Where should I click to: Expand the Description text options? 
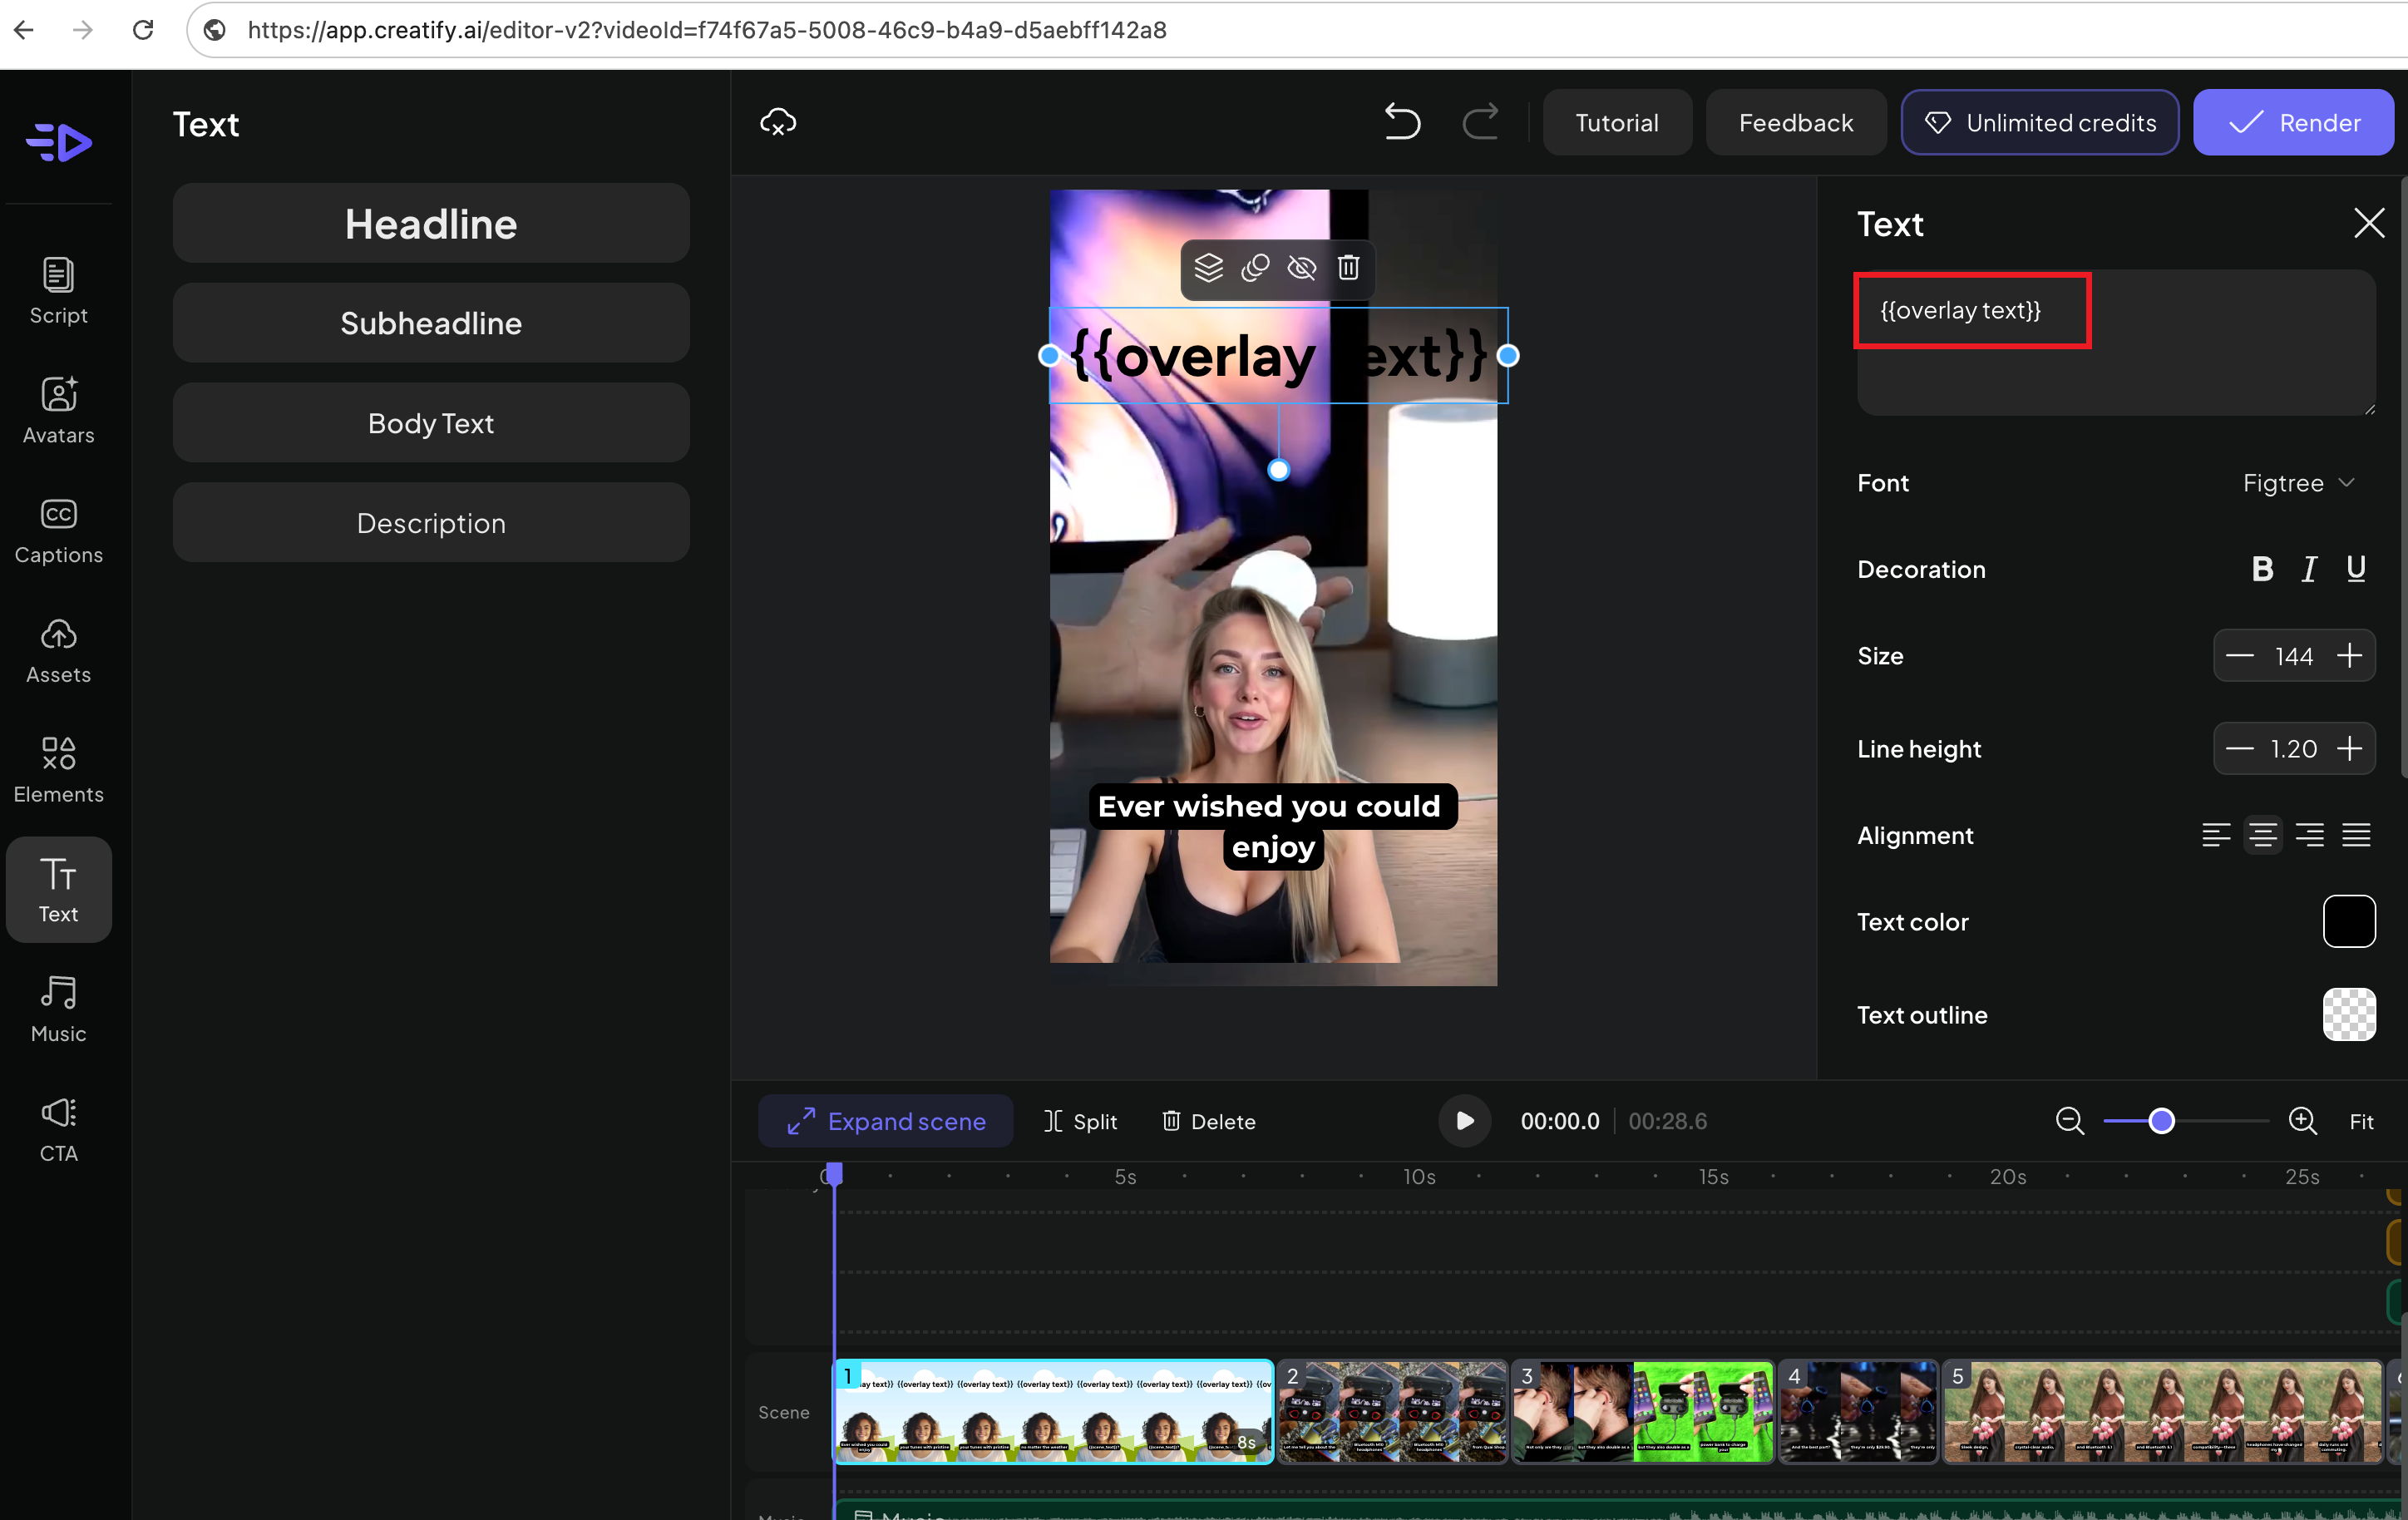point(430,522)
